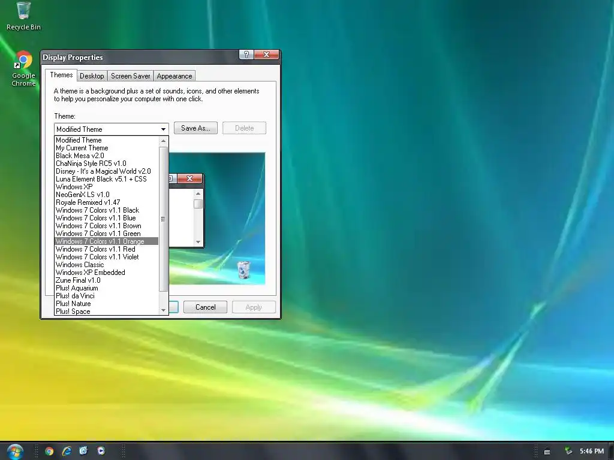Choose Windows 7 Colors v1.1 Violet

[107, 257]
